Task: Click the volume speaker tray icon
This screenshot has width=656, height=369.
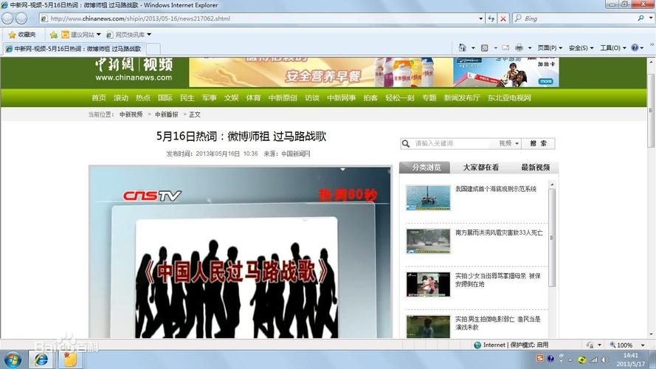Action: [604, 359]
